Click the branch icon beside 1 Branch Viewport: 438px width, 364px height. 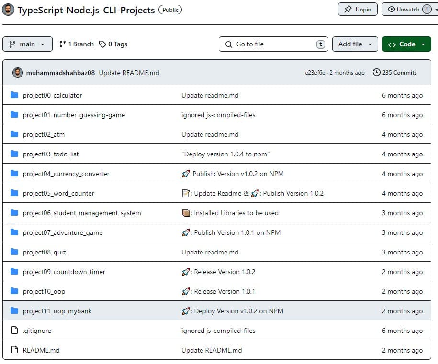click(62, 44)
